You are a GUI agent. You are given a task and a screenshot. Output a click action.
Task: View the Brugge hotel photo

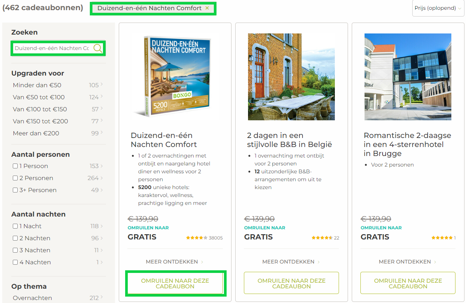coord(408,77)
